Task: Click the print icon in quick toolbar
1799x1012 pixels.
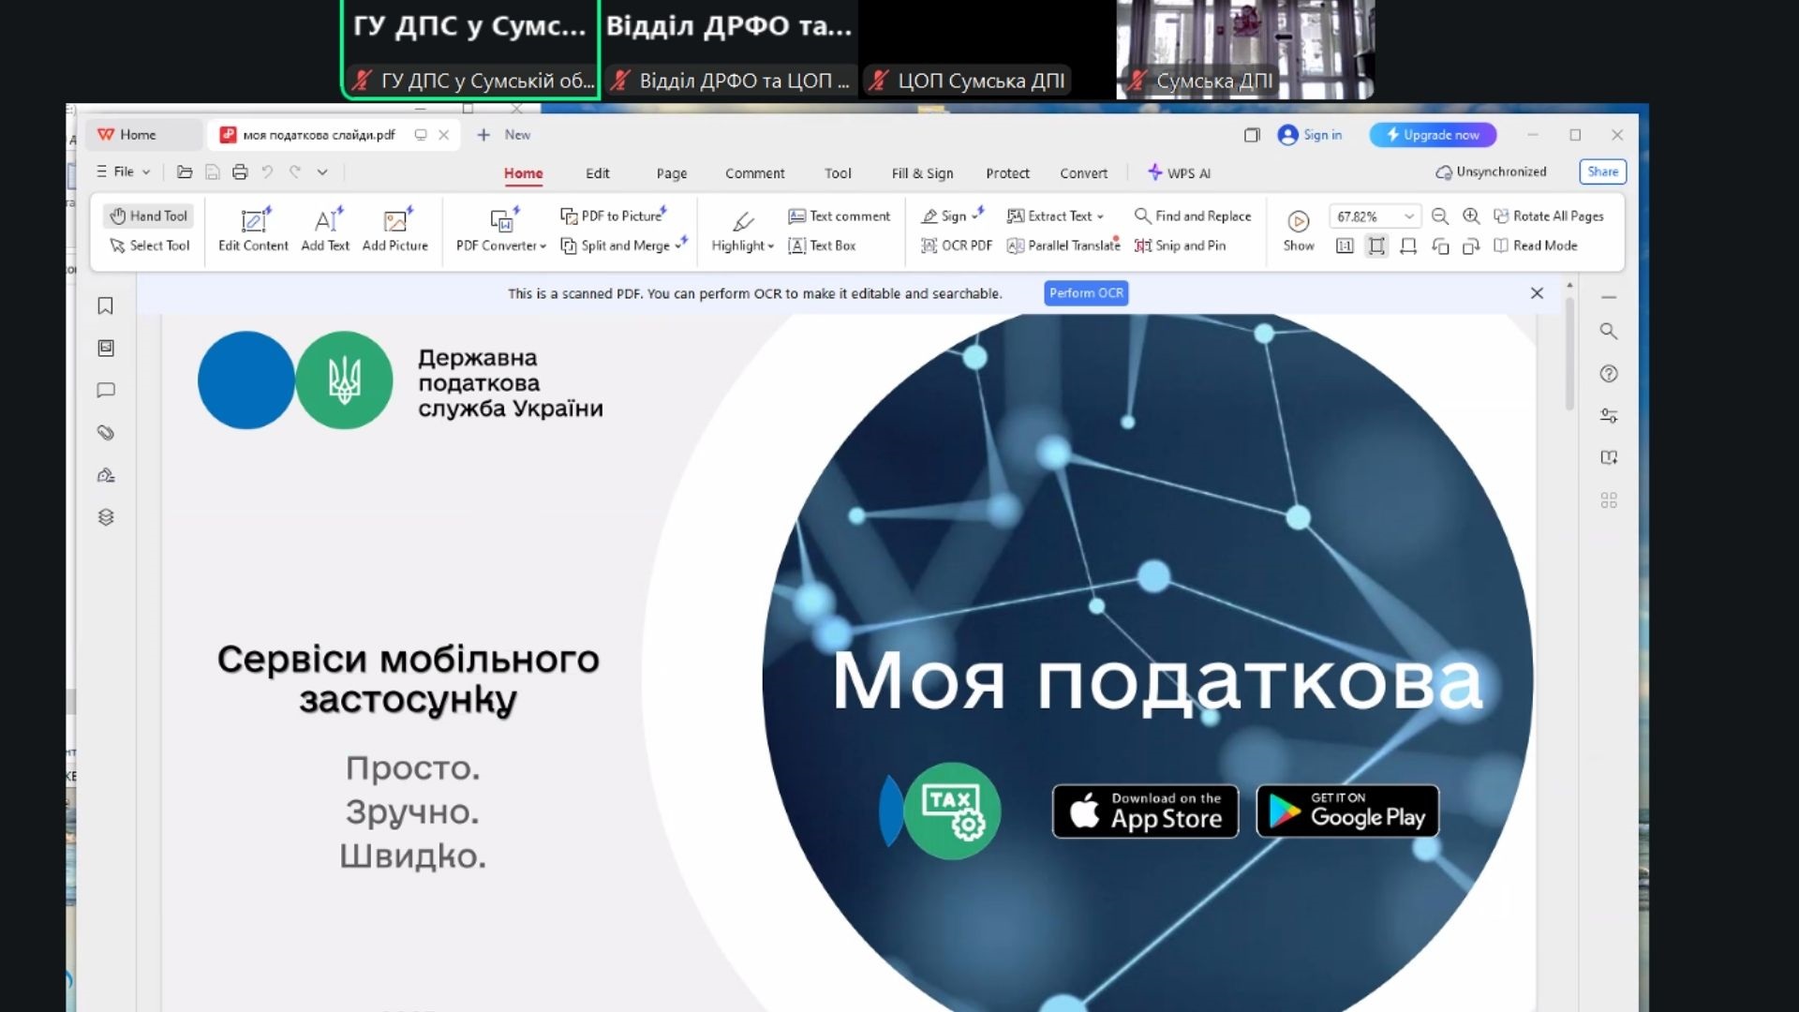Action: (x=240, y=172)
